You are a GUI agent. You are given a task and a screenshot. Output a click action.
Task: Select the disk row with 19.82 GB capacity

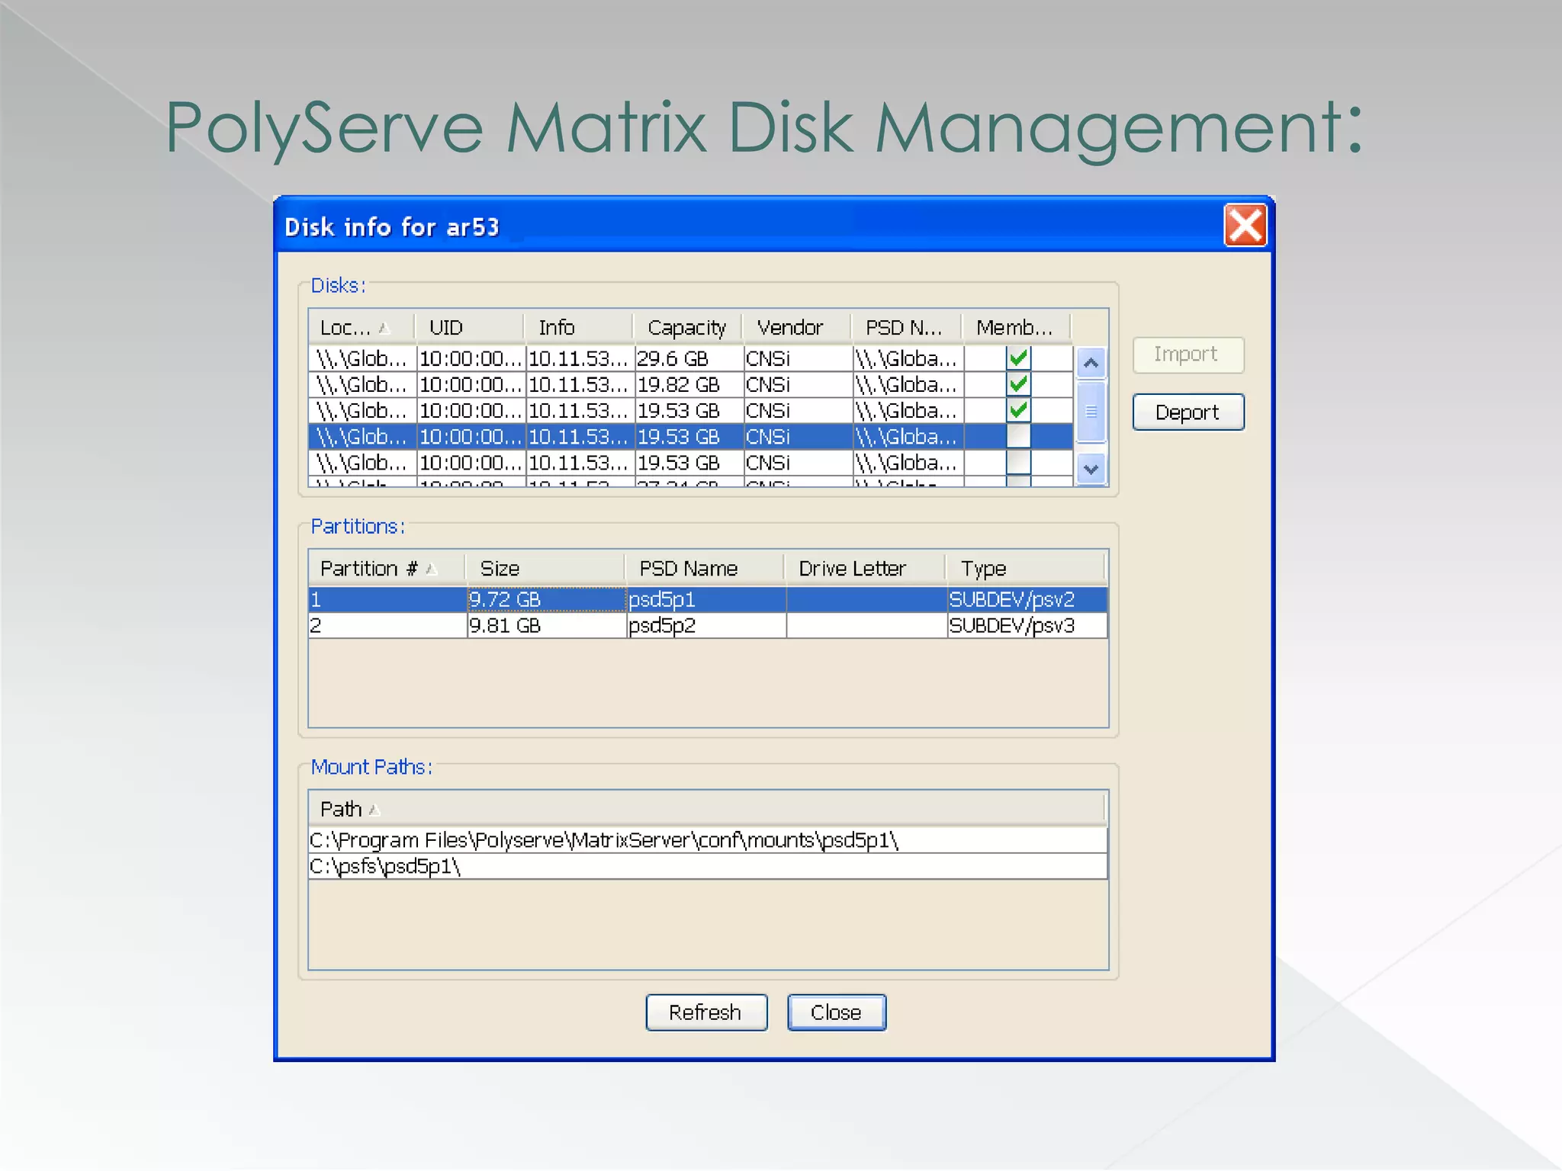[x=690, y=384]
